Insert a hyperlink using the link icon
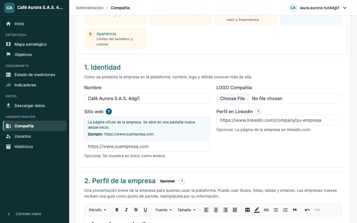This screenshot has height=223, width=357. [266, 210]
